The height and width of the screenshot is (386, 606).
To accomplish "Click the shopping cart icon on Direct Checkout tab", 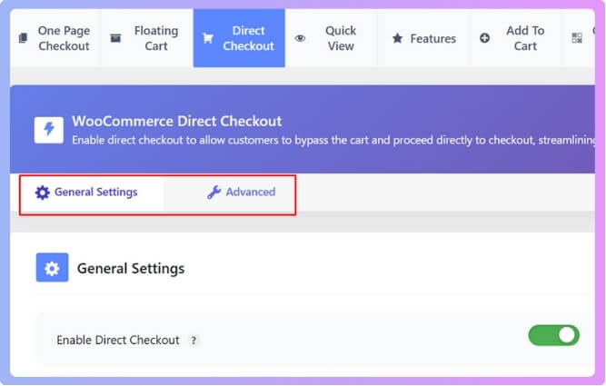I will [207, 38].
